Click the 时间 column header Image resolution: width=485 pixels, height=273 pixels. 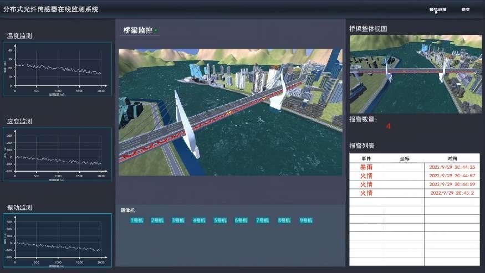point(452,158)
